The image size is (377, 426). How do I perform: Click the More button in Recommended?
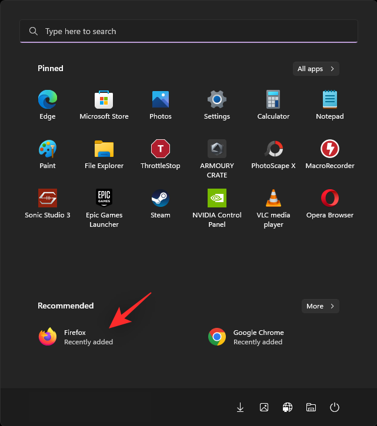coord(320,306)
